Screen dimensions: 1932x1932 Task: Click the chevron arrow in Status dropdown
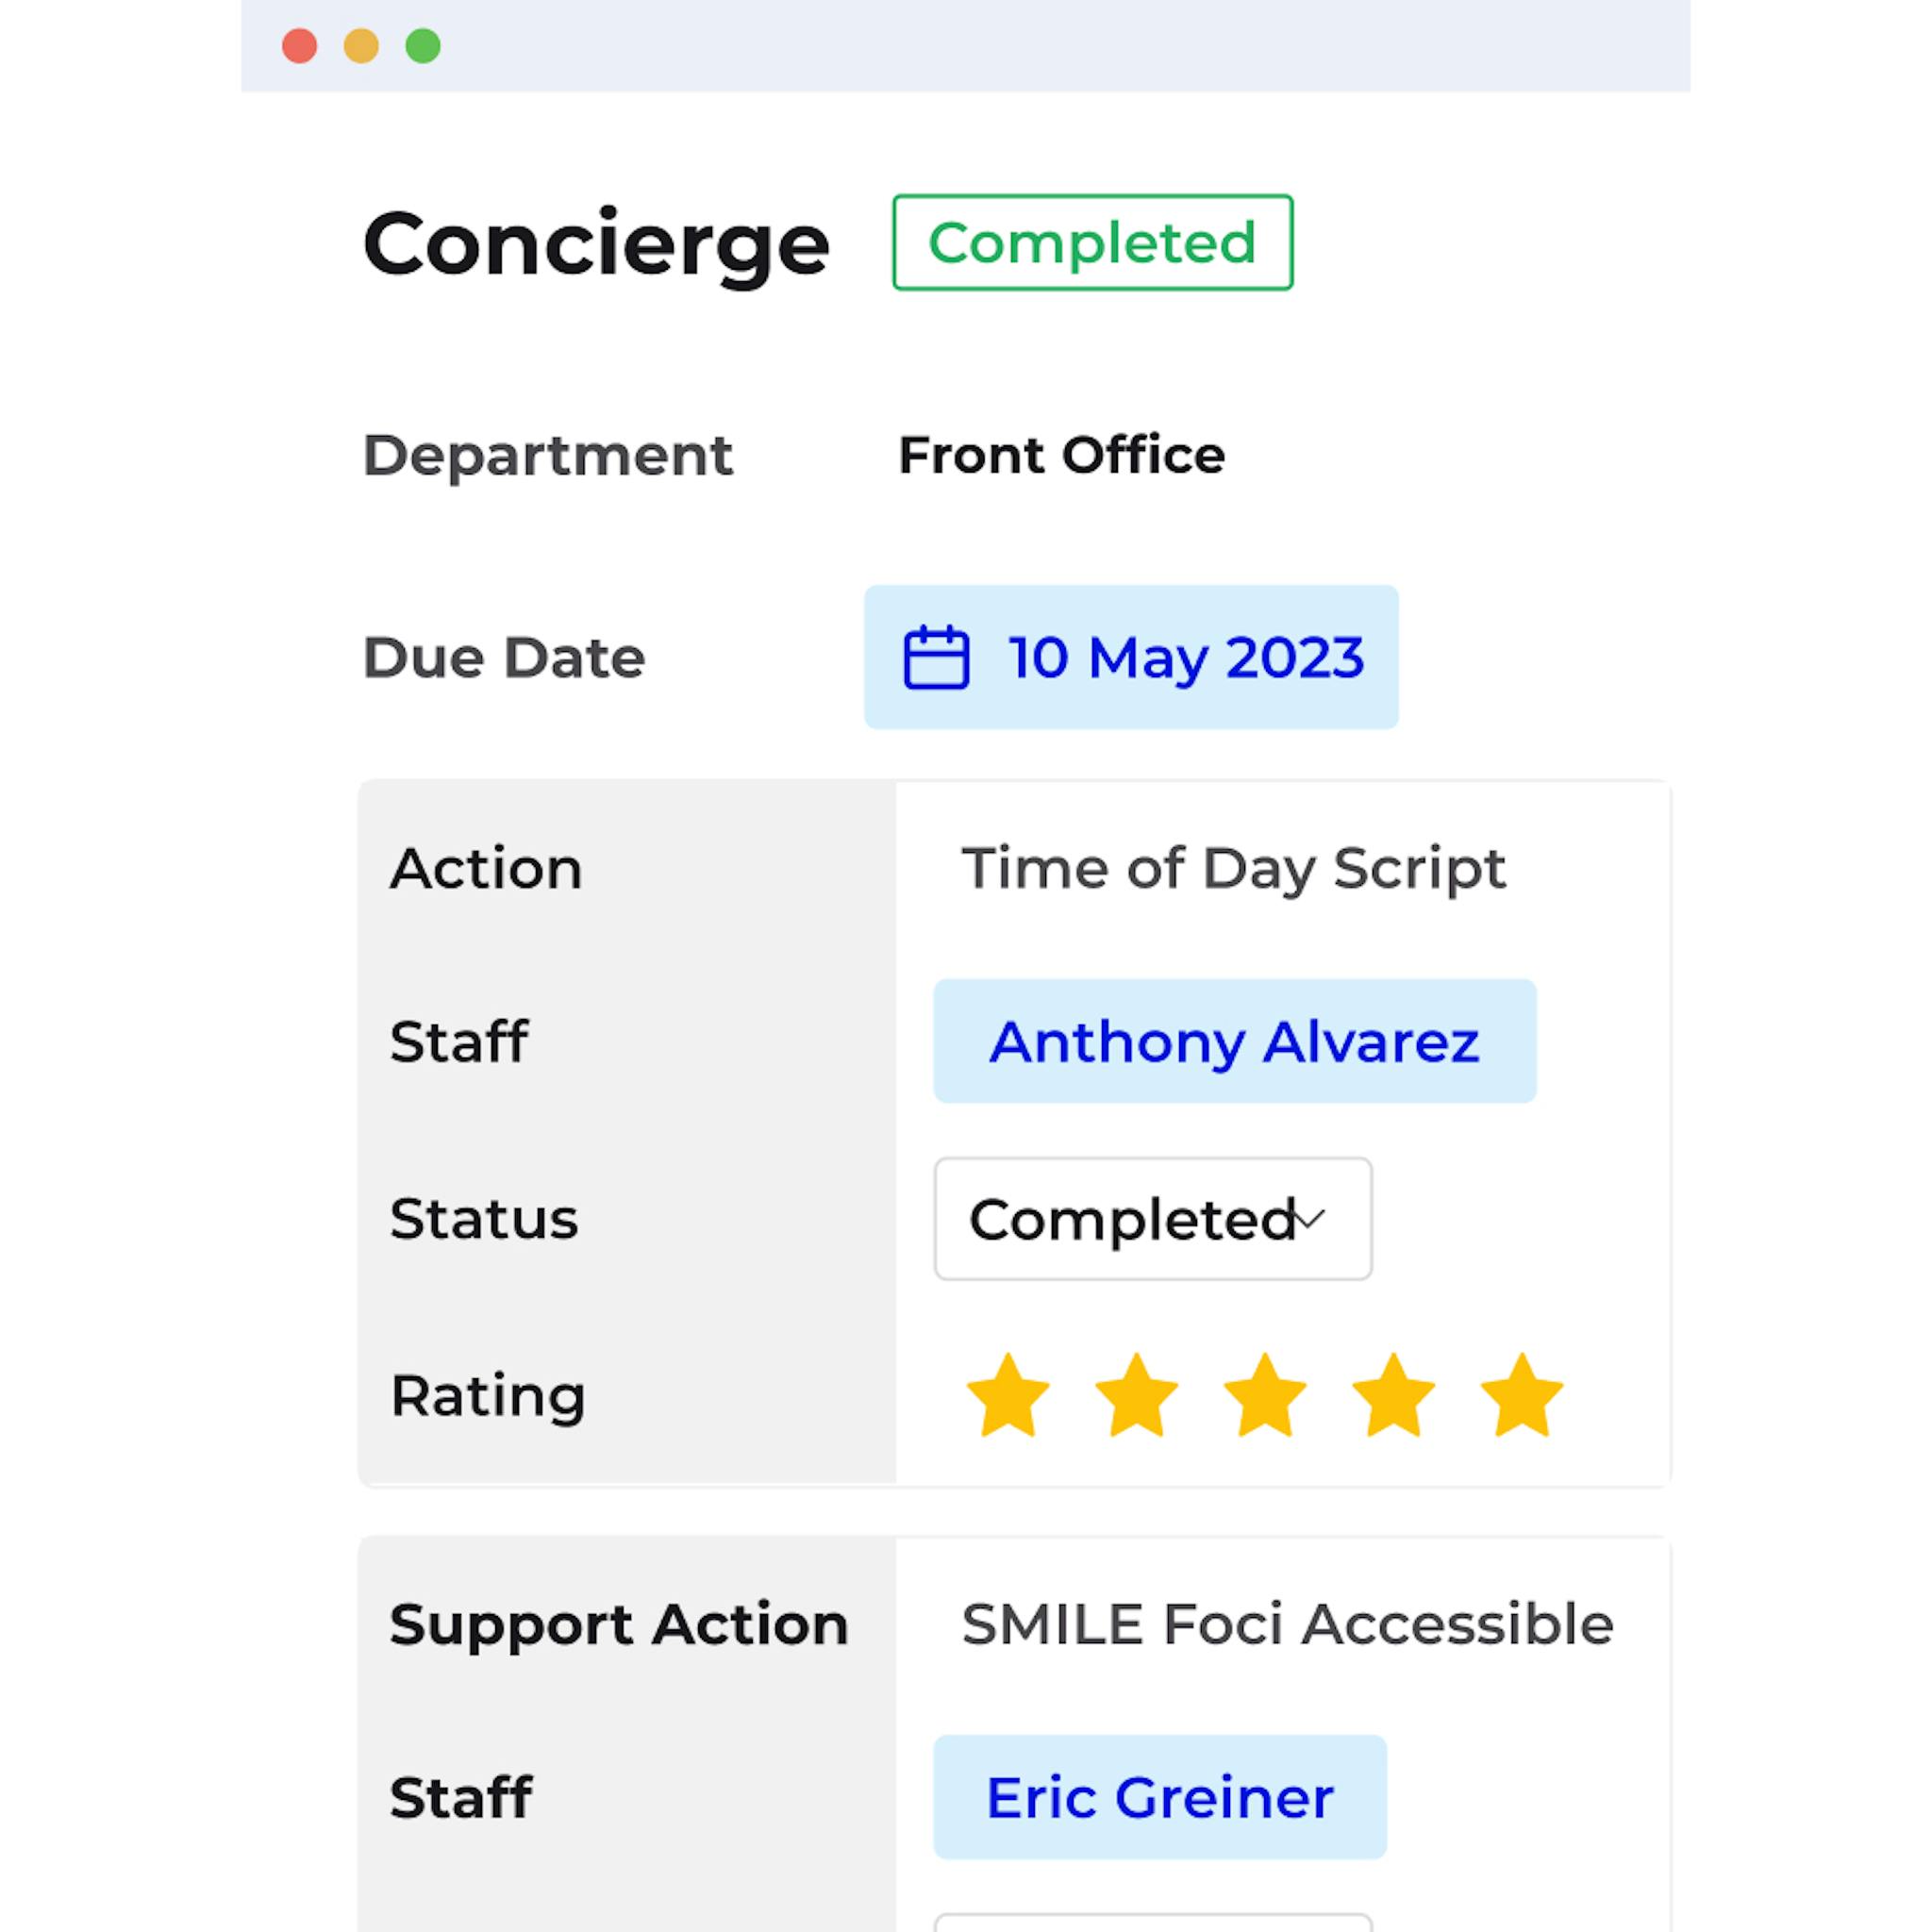(x=1310, y=1218)
